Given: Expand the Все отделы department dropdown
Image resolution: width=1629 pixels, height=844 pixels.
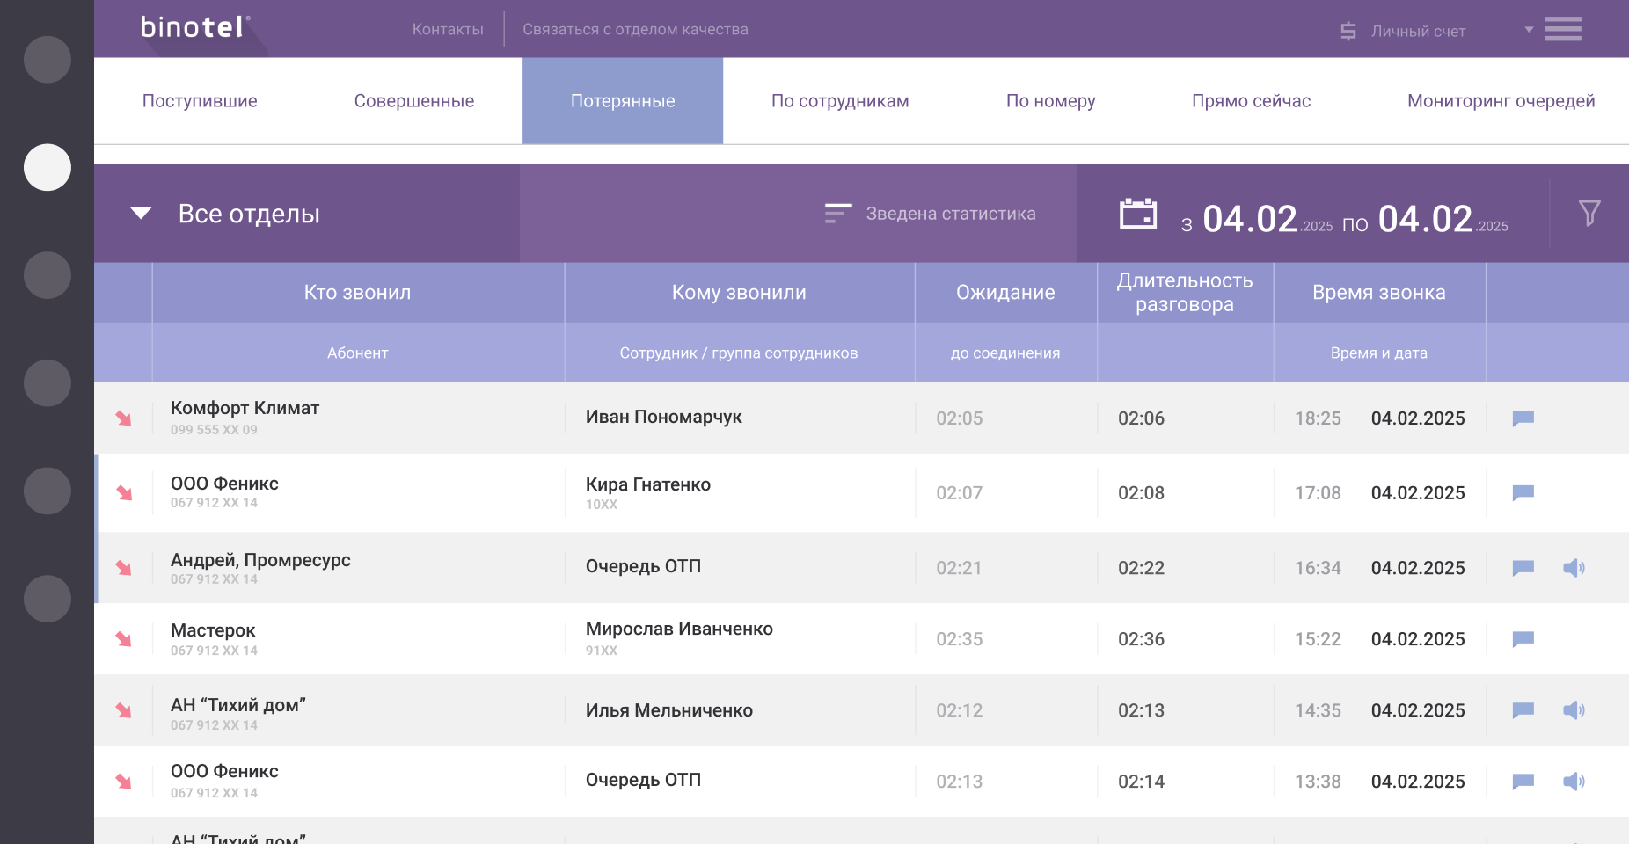Looking at the screenshot, I should pos(141,214).
